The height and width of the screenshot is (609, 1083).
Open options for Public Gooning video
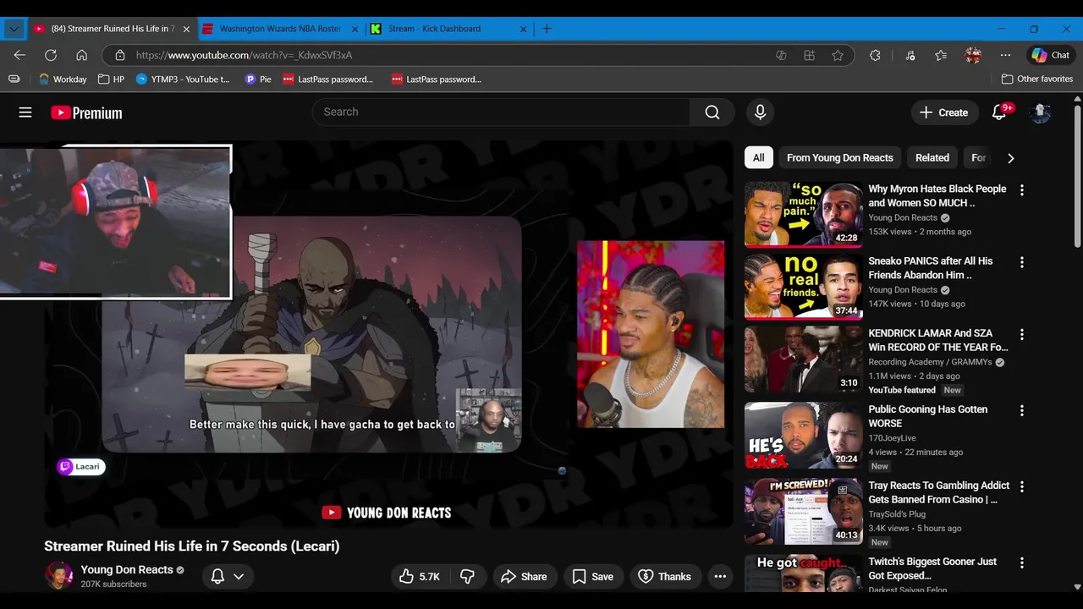coord(1021,410)
